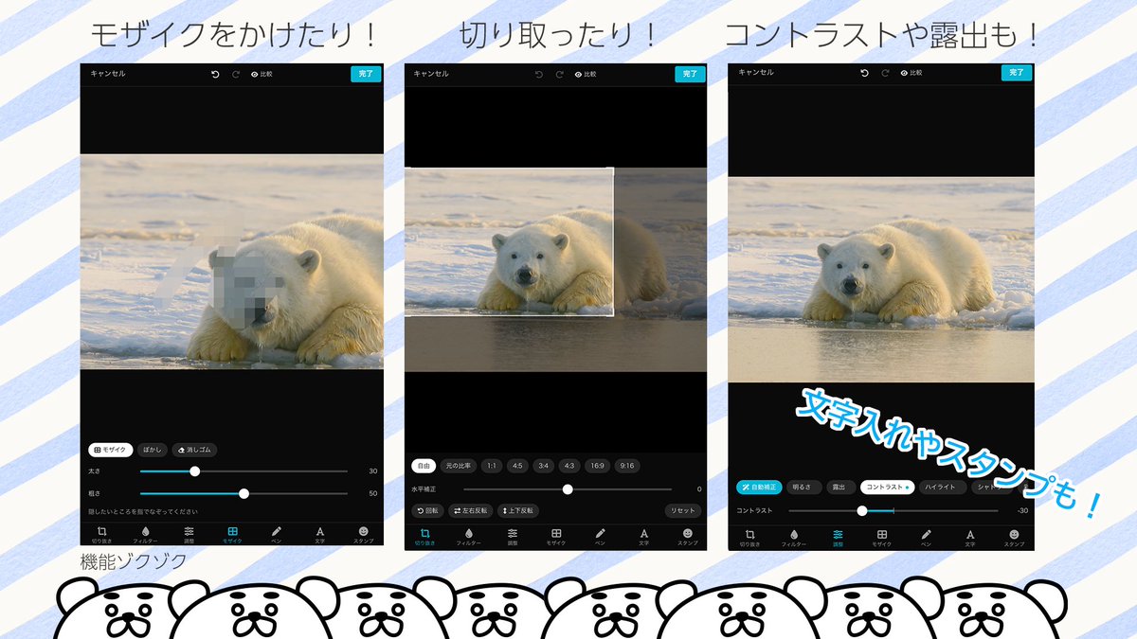This screenshot has height=639, width=1137.
Task: Click 完了 done in crop screen
Action: pyautogui.click(x=691, y=74)
